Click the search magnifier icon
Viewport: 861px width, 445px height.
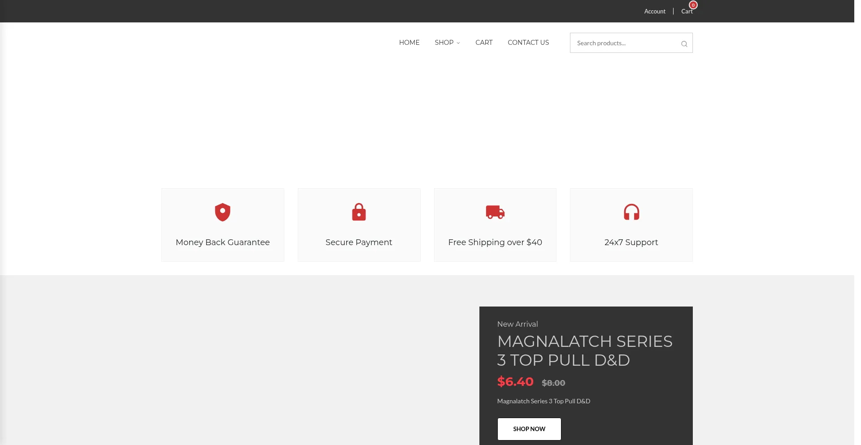pos(684,43)
